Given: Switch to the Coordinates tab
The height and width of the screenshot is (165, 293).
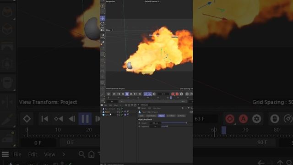Looking at the screenshot, I should click(151, 116).
